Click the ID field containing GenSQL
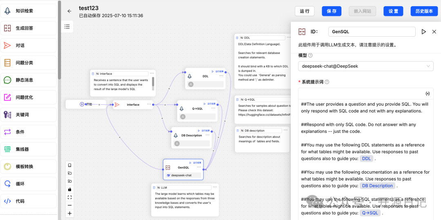The width and height of the screenshot is (441, 220). 372,32
